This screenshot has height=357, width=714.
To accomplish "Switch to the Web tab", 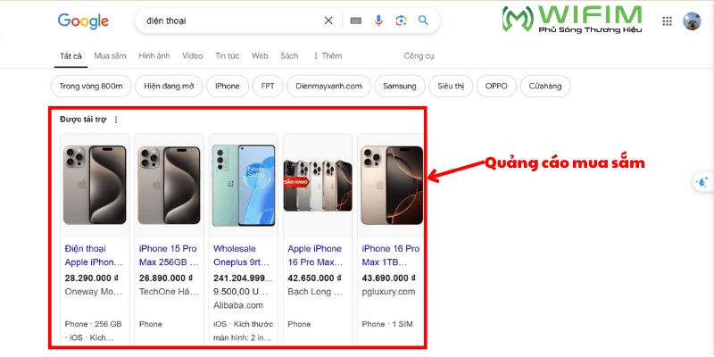I will point(260,56).
